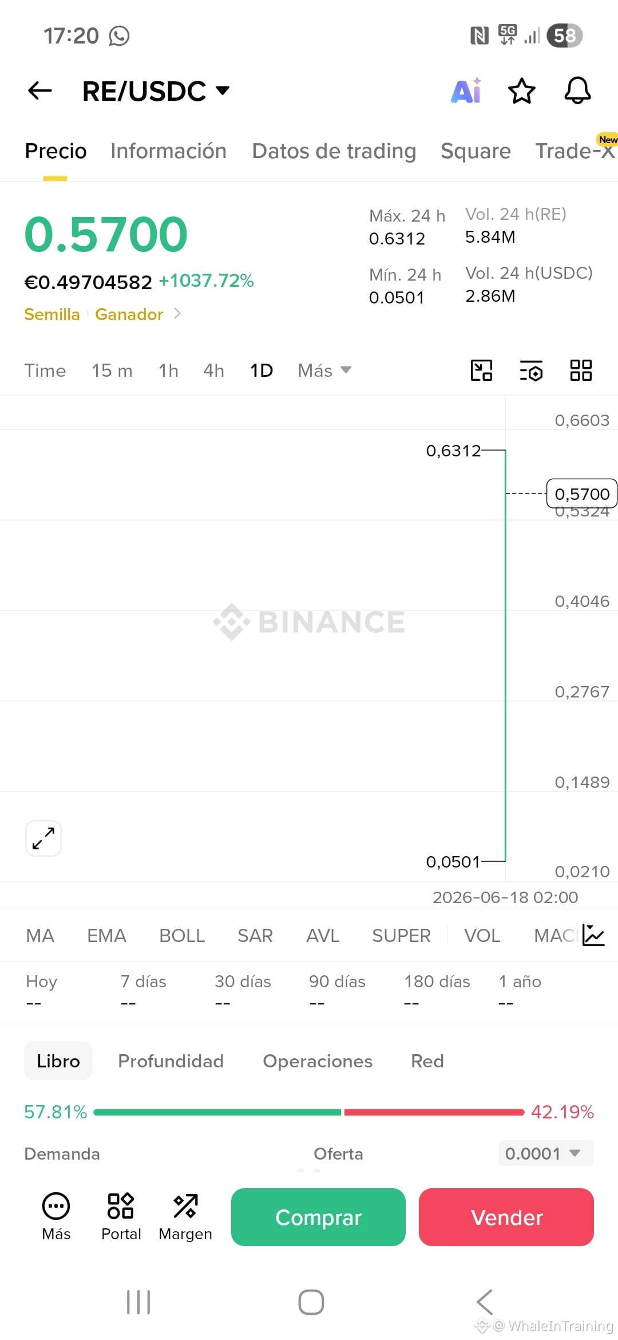Tap the green Comprar button
The height and width of the screenshot is (1340, 618).
pyautogui.click(x=318, y=1217)
